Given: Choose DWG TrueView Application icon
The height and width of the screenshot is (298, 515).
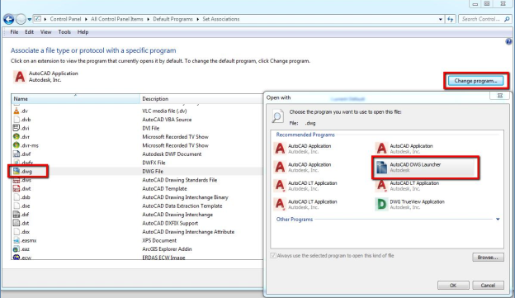Looking at the screenshot, I should tap(381, 204).
